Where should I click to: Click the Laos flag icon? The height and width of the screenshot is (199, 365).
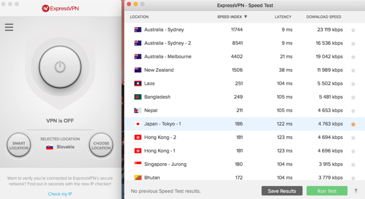pyautogui.click(x=138, y=83)
